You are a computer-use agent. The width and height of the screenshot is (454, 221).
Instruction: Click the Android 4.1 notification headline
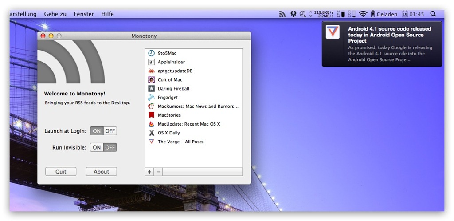[389, 35]
